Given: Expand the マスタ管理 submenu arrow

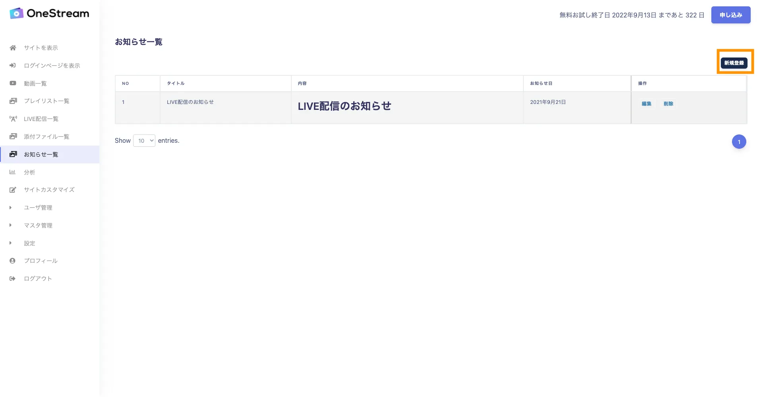Looking at the screenshot, I should coord(10,225).
